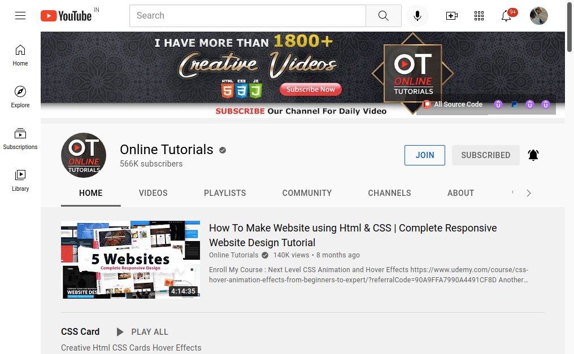The width and height of the screenshot is (574, 354).
Task: Click the Online Tutorials channel avatar
Action: 84,155
